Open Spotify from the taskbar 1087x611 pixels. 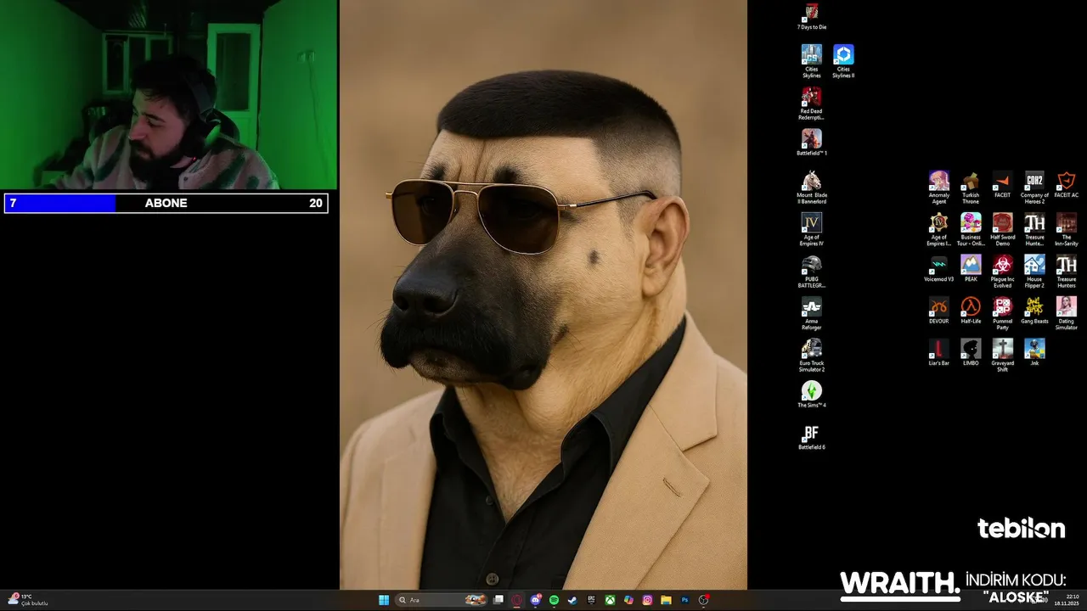pyautogui.click(x=554, y=600)
